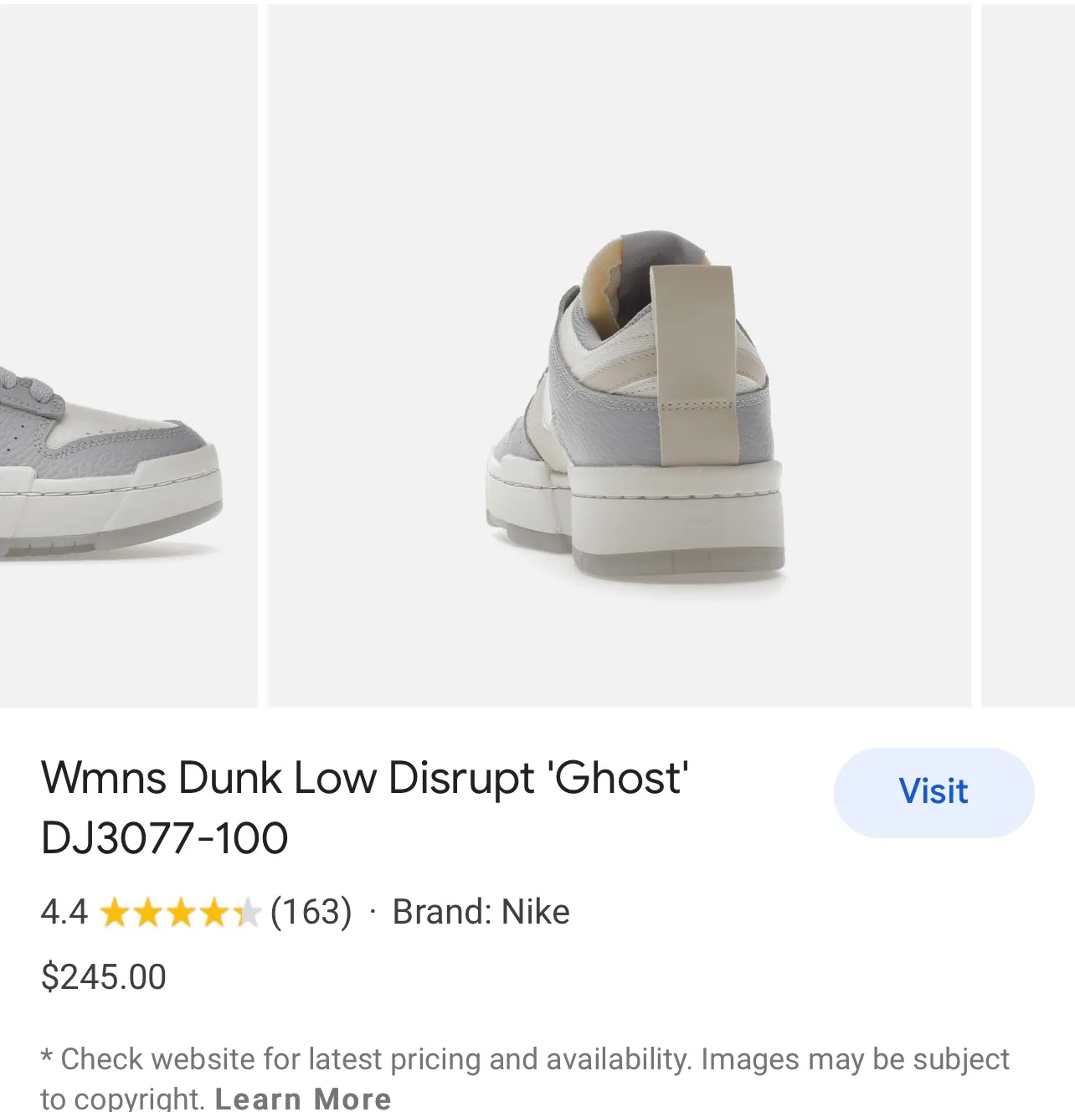Select the $245.00 price
Image resolution: width=1075 pixels, height=1112 pixels.
coord(104,975)
